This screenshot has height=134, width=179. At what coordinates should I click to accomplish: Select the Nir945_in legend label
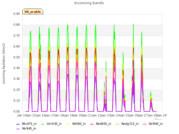(29, 129)
